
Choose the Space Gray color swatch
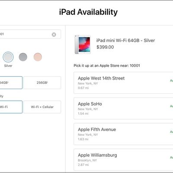pyautogui.click(x=23, y=57)
